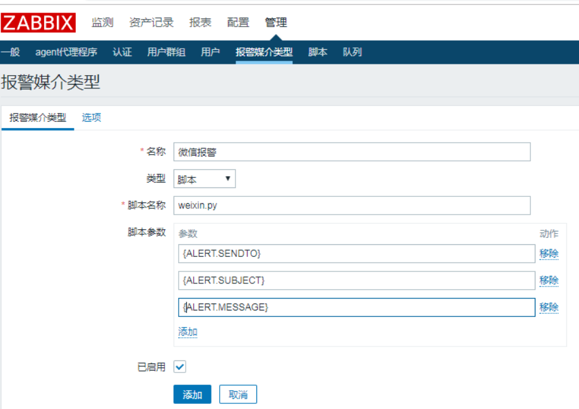Remove the {ALERT.SUBJECT} parameter

tap(549, 280)
